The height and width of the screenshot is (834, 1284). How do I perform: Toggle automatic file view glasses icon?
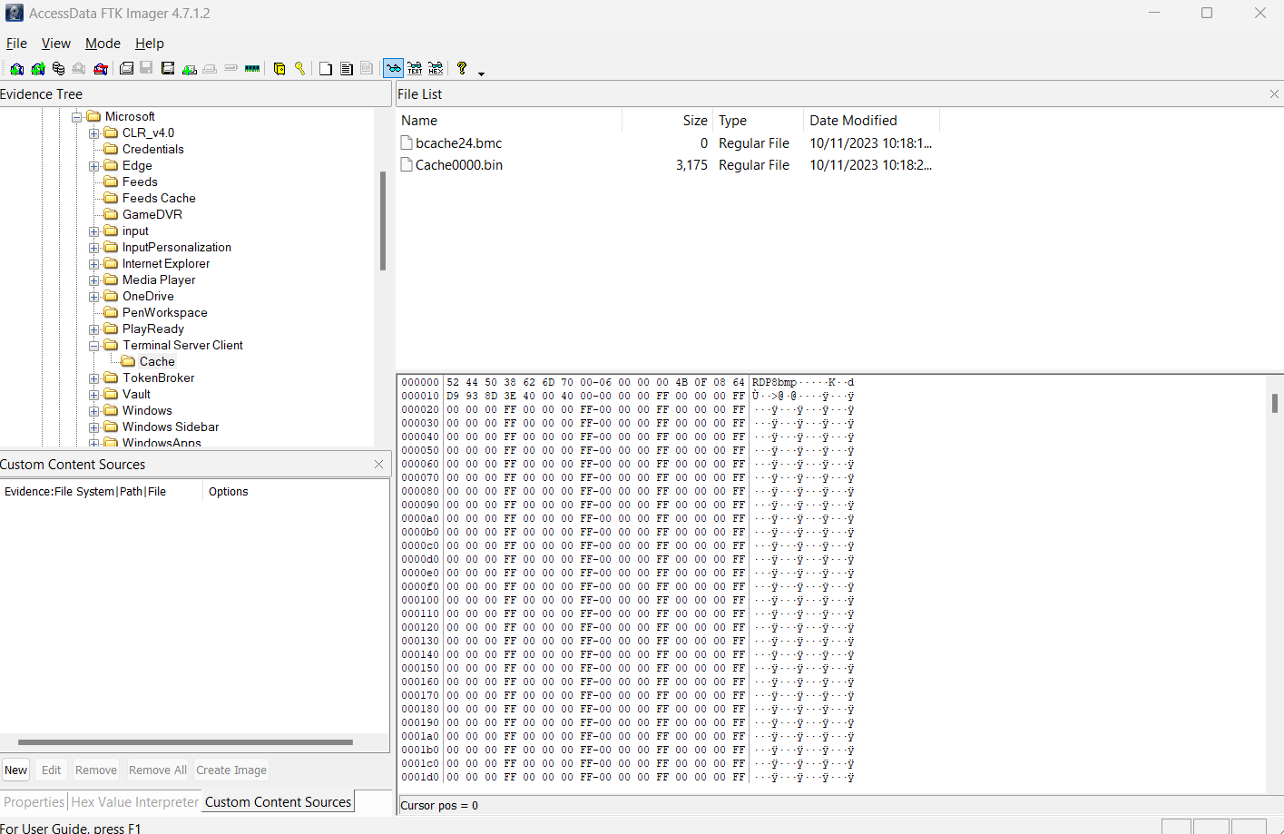[393, 68]
